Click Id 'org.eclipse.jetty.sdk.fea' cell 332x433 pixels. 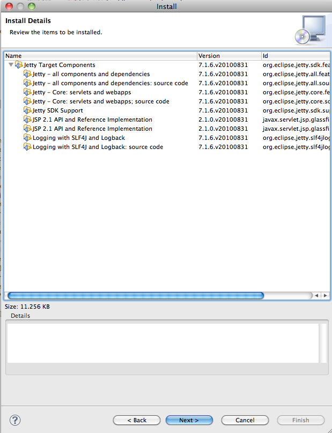pos(296,65)
